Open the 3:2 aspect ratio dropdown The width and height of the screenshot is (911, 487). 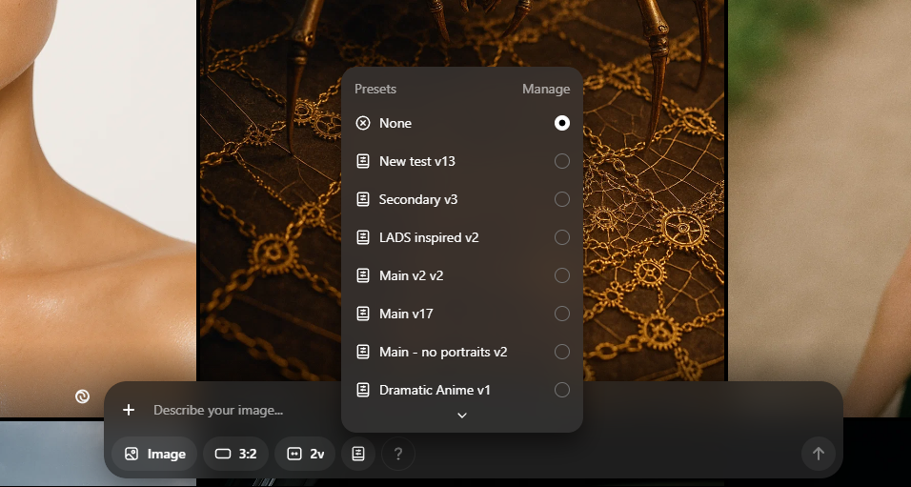(236, 454)
